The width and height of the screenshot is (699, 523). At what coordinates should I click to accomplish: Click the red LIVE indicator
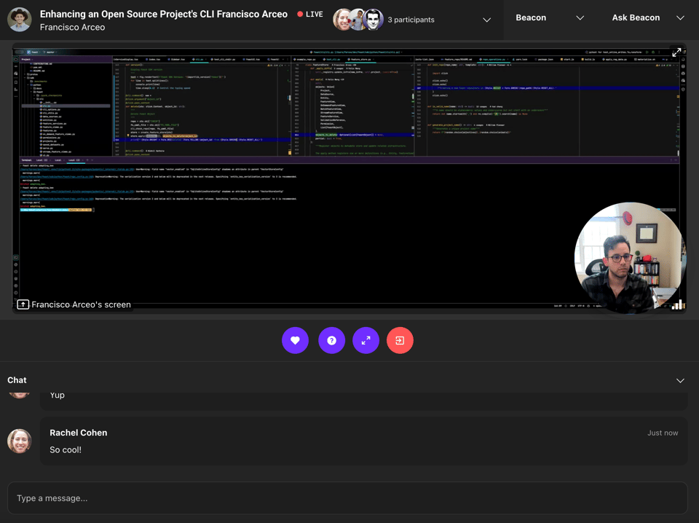coord(310,15)
